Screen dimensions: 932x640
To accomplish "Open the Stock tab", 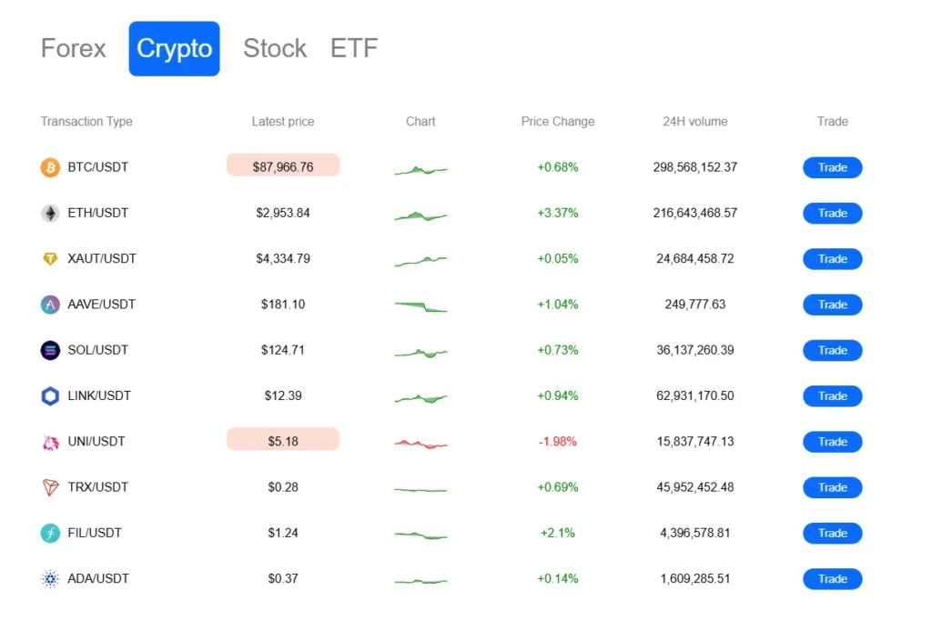I will pos(275,48).
